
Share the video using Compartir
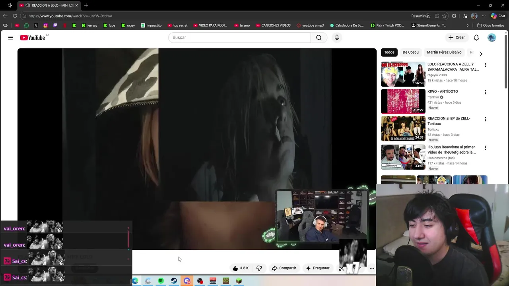point(284,268)
